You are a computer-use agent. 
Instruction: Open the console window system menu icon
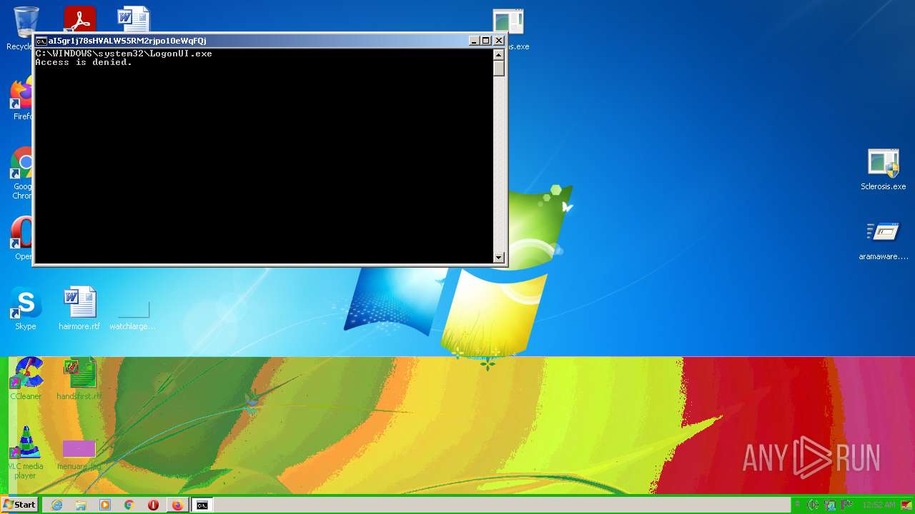click(41, 41)
